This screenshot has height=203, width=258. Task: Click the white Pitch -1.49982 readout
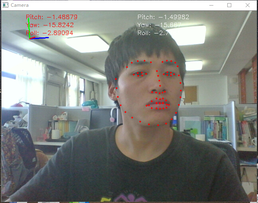tap(163, 17)
